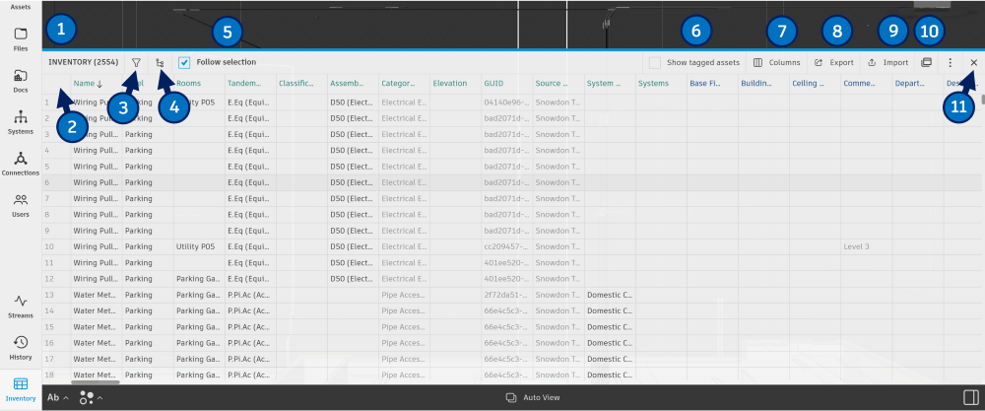Open the Streams sidebar section
The width and height of the screenshot is (985, 411).
pos(20,307)
